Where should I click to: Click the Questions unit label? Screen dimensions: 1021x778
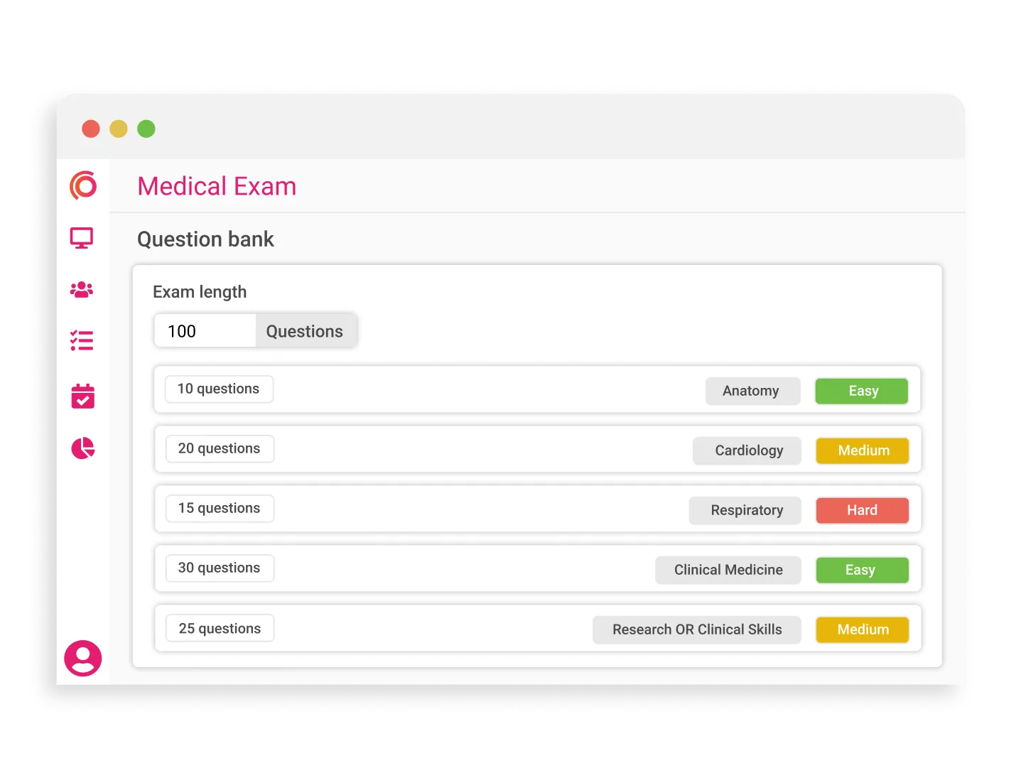pyautogui.click(x=304, y=331)
